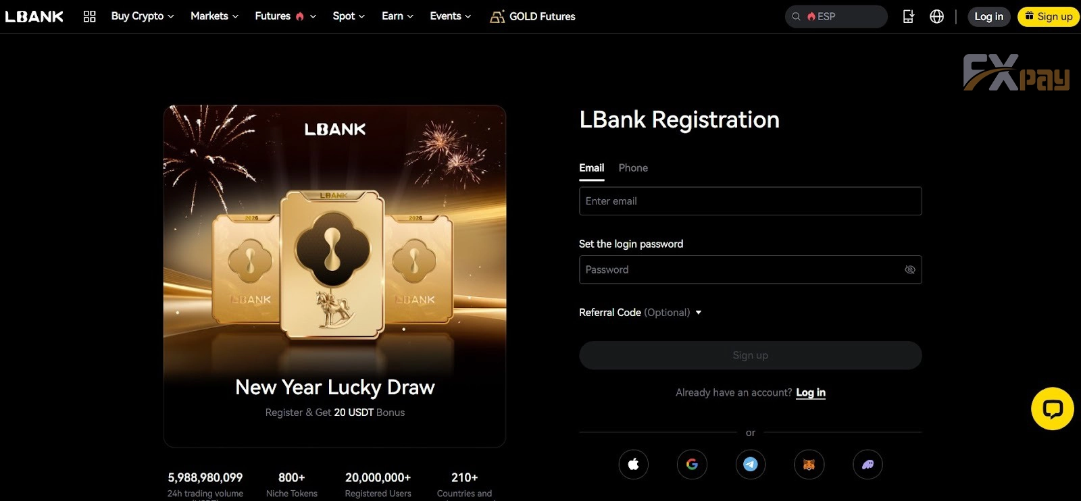Expand the Futures menu

(x=285, y=16)
